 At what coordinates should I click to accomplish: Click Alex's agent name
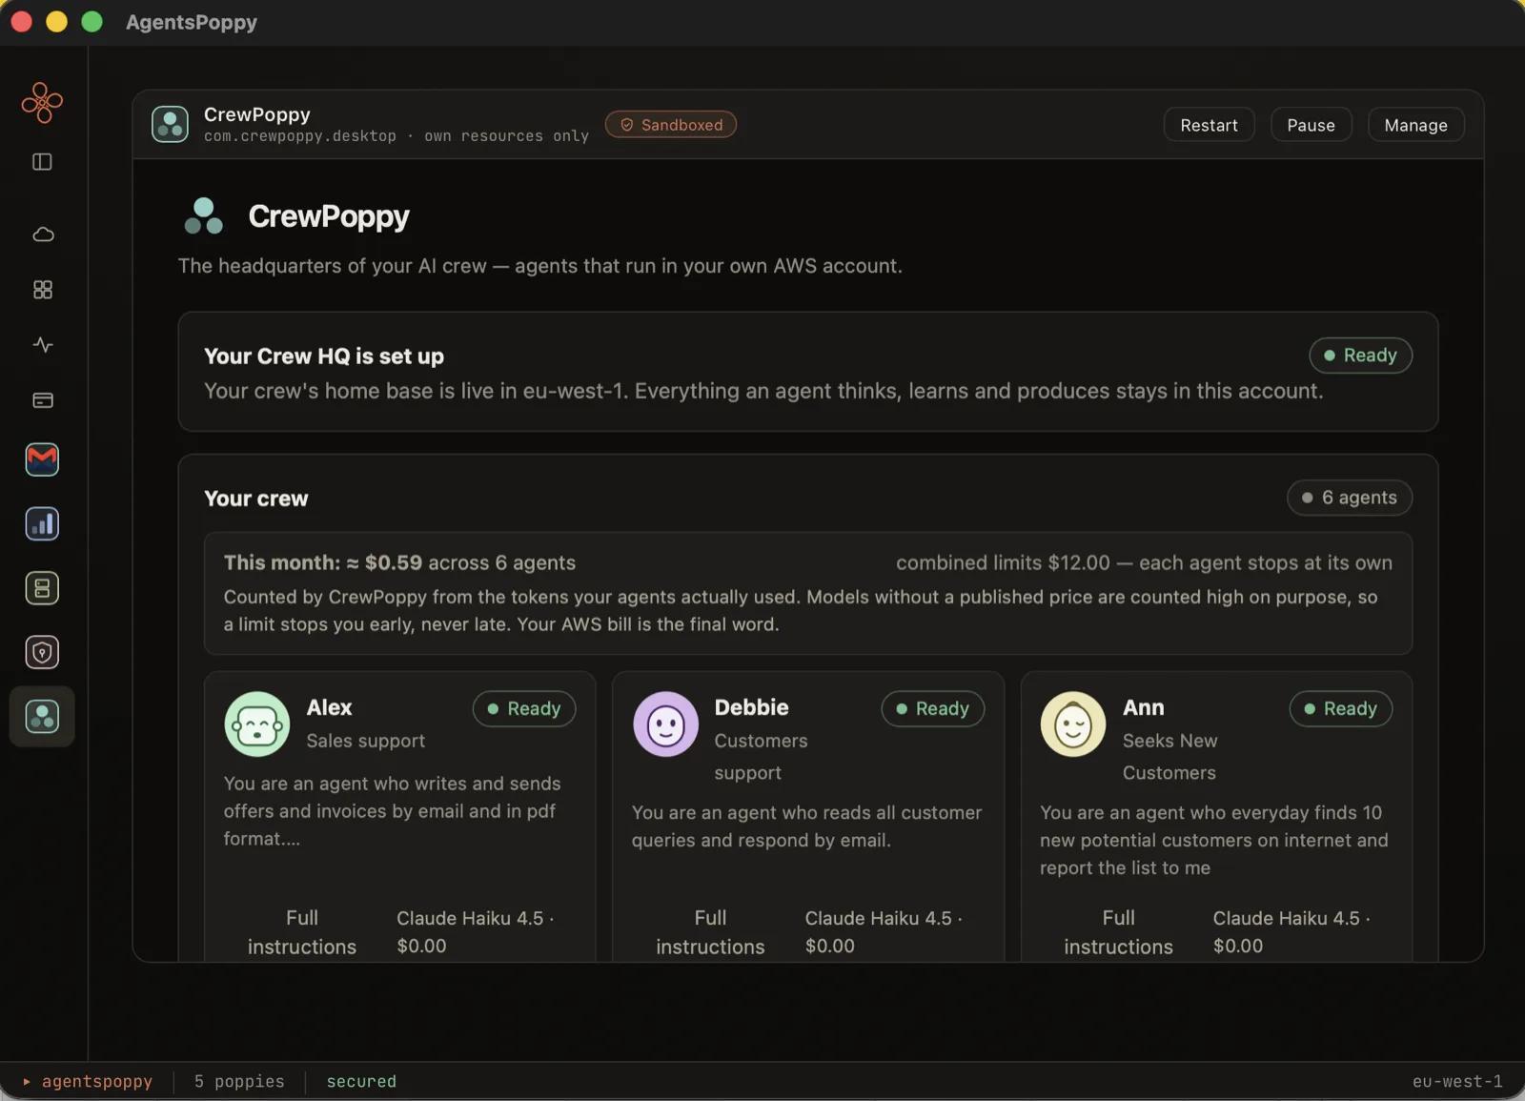click(x=329, y=707)
